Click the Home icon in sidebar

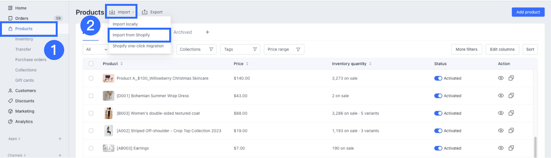click(x=10, y=8)
